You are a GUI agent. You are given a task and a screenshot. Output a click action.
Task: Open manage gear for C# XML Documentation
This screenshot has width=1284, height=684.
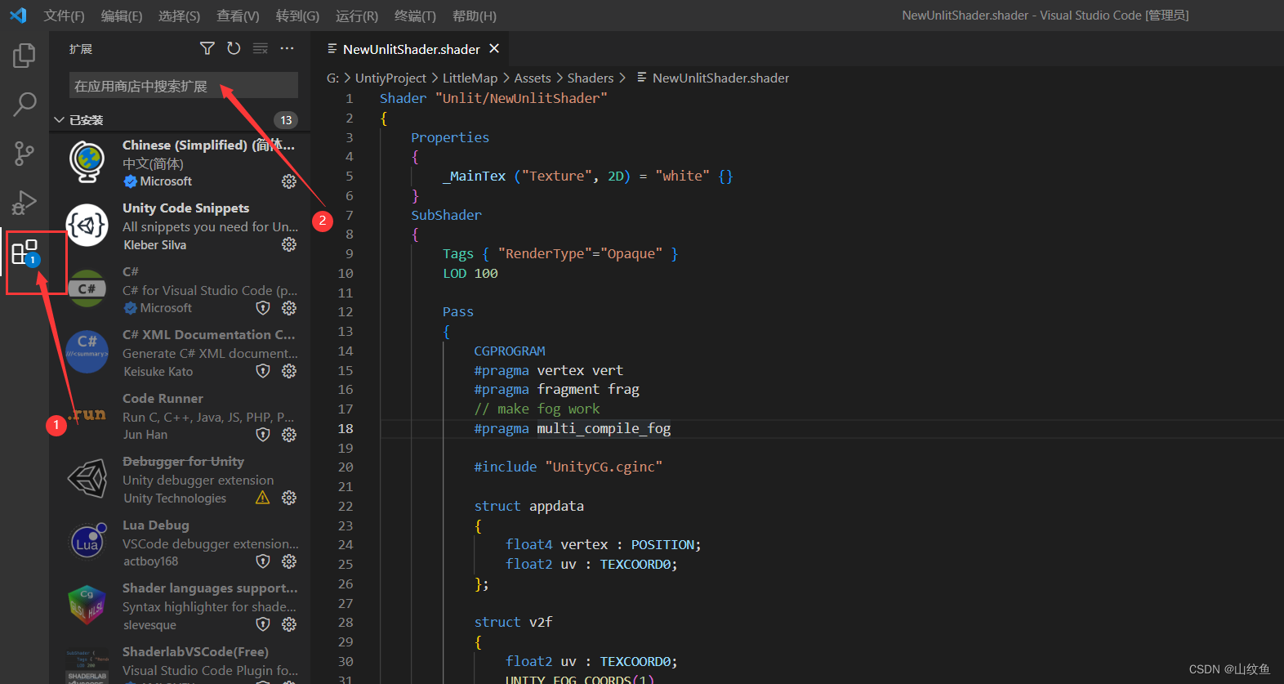pyautogui.click(x=289, y=371)
